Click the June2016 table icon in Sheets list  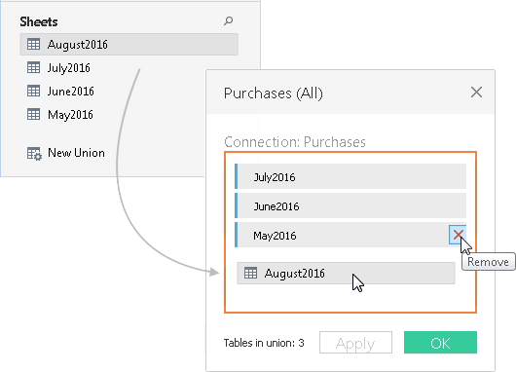point(33,91)
